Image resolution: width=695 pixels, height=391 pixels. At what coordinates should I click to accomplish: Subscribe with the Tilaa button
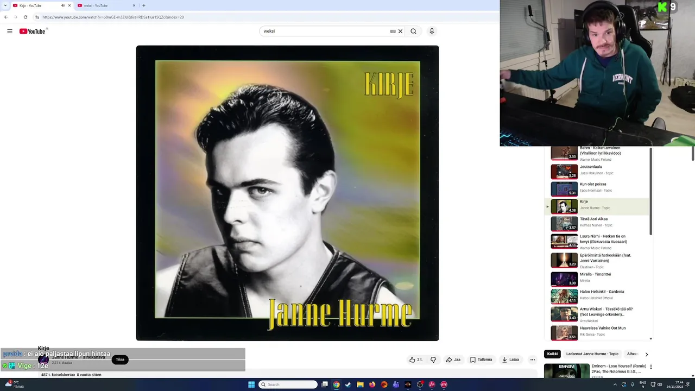pyautogui.click(x=120, y=360)
